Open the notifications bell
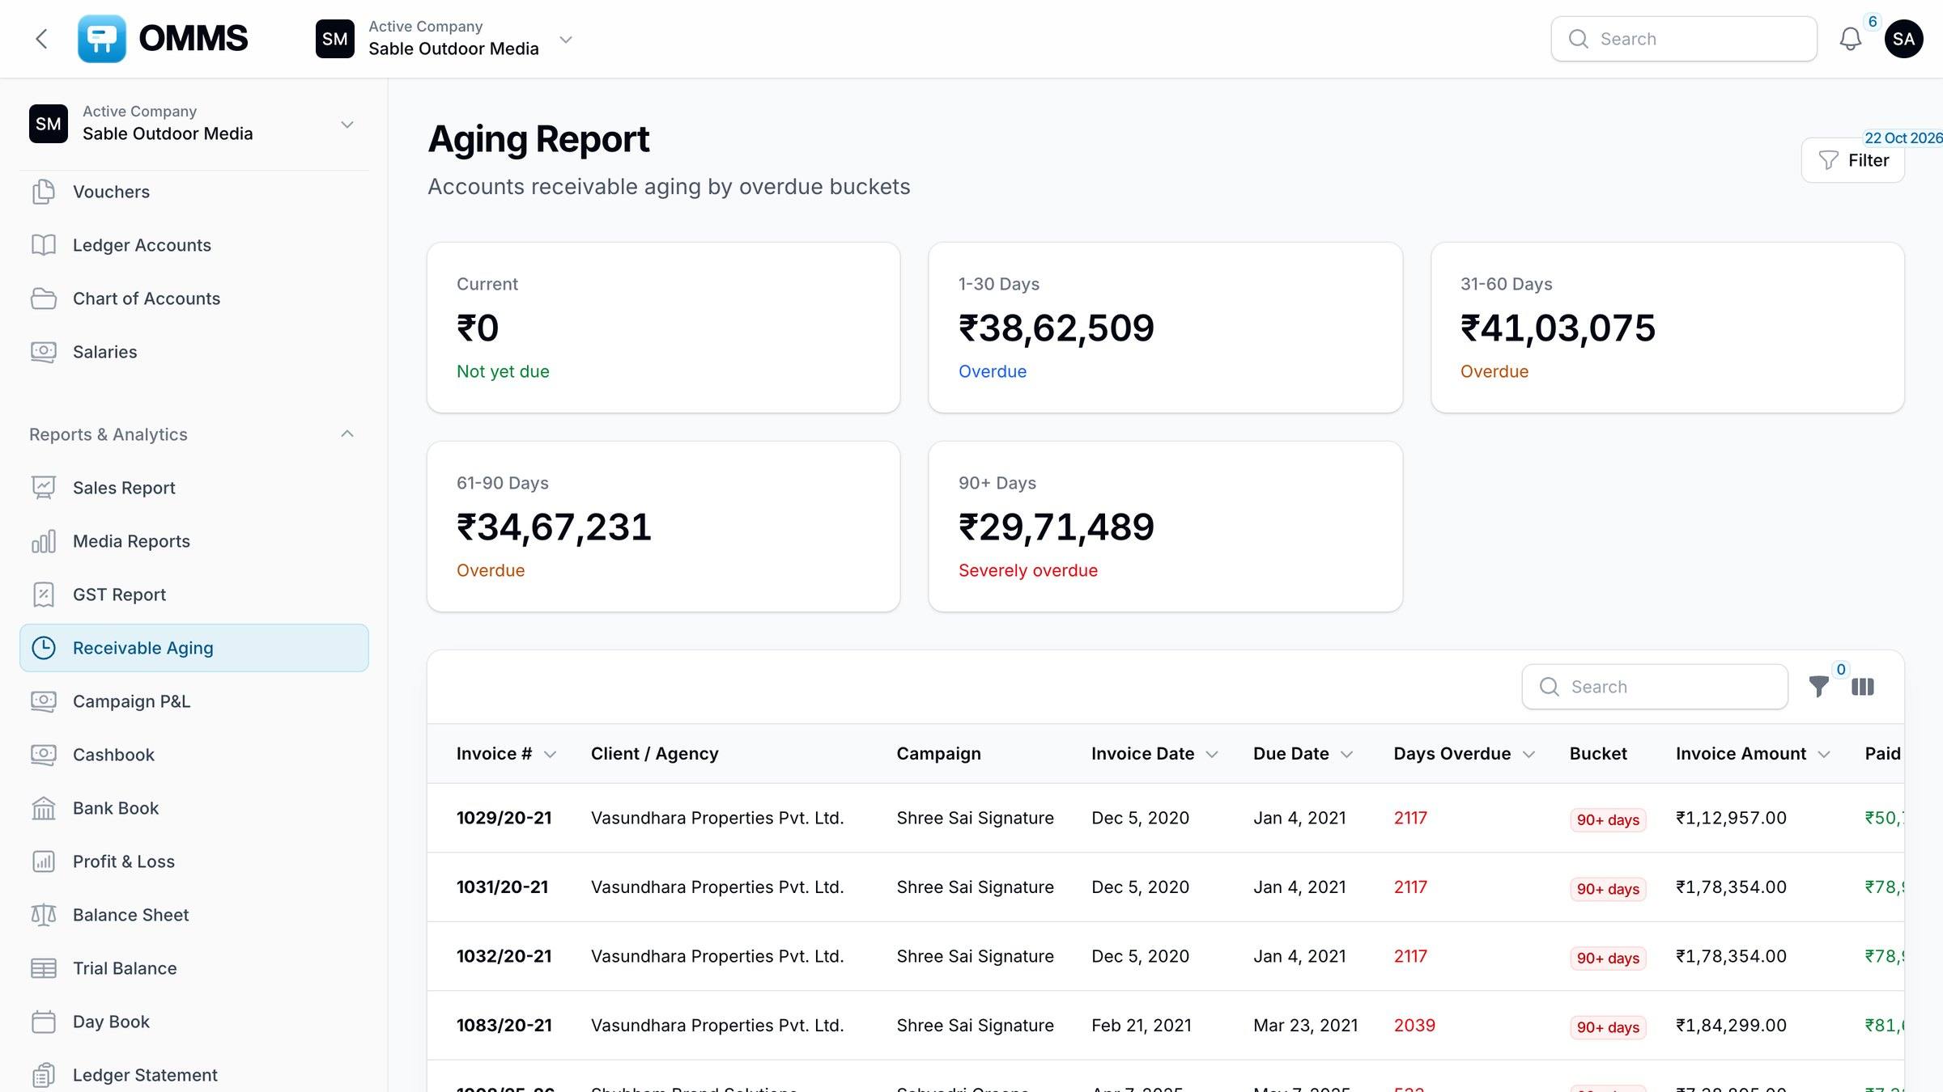Screen dimensions: 1943x1092 point(1851,39)
